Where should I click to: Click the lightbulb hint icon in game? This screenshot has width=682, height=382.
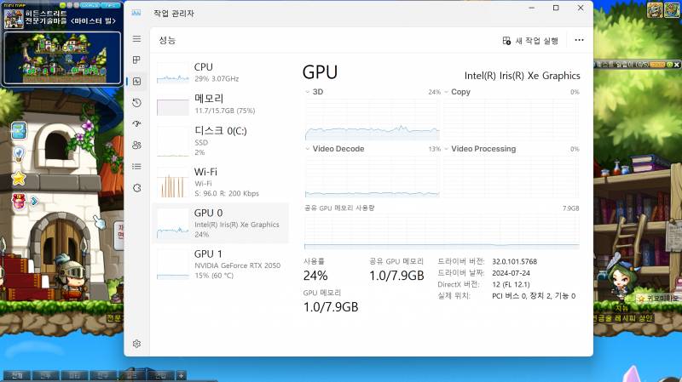(x=19, y=154)
